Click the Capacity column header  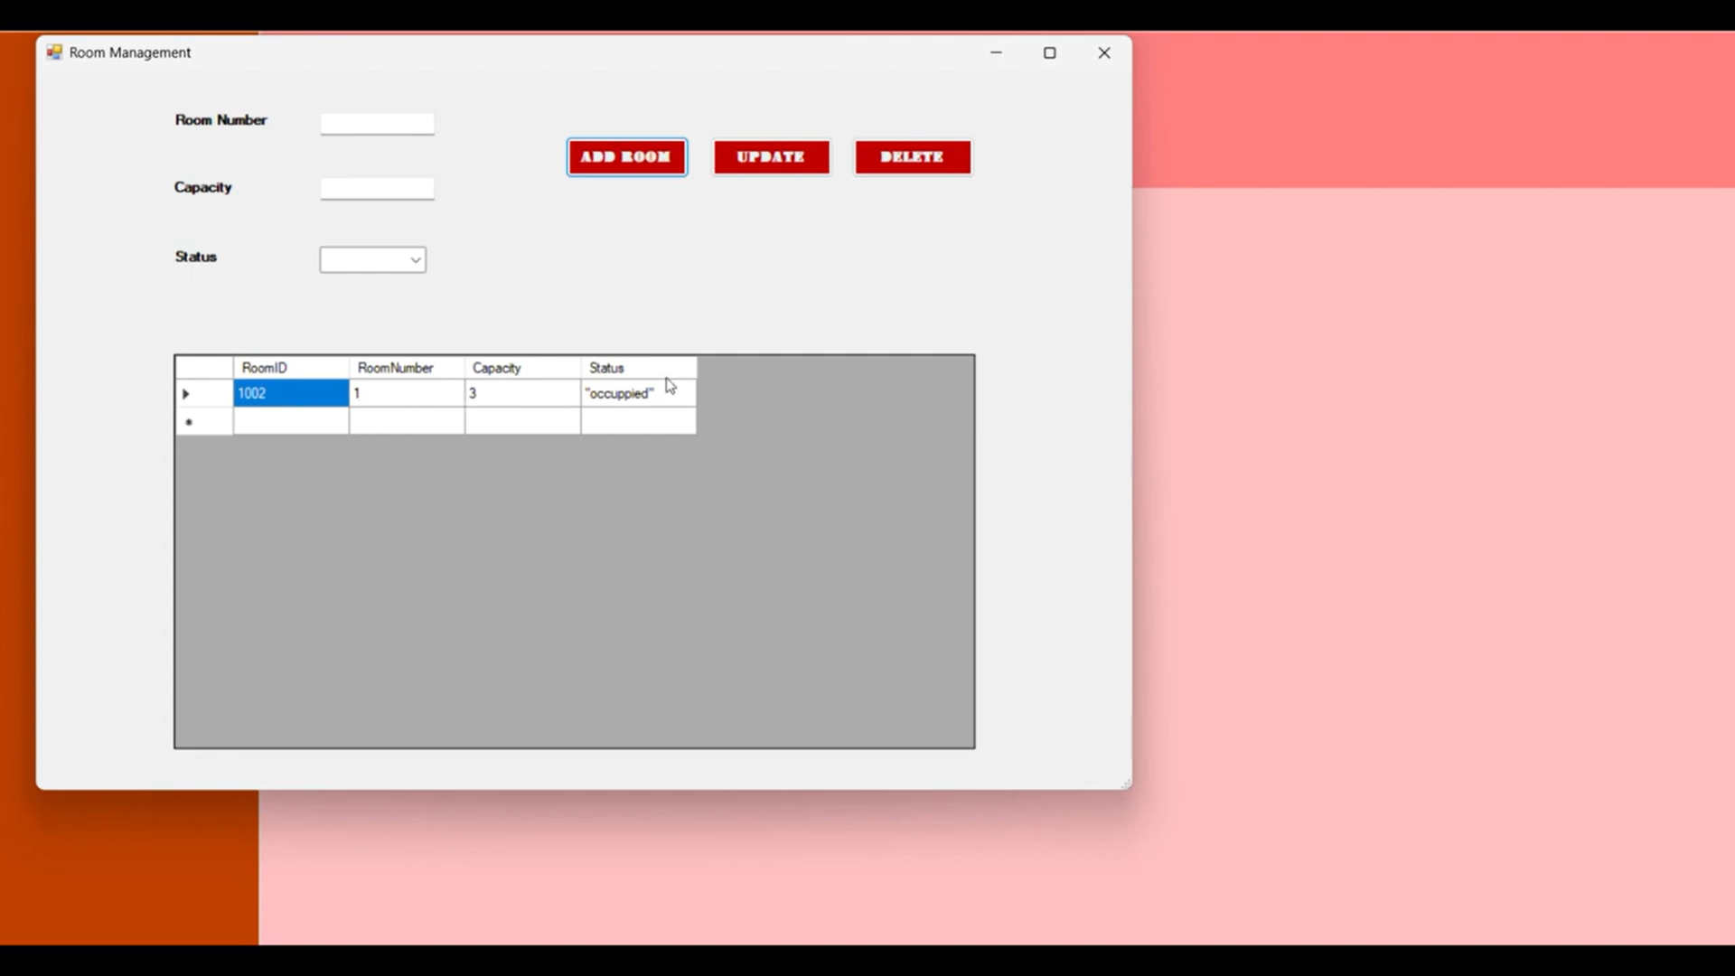(521, 368)
